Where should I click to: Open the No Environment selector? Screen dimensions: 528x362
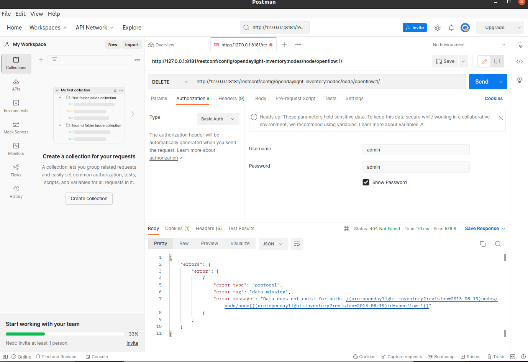click(x=469, y=44)
